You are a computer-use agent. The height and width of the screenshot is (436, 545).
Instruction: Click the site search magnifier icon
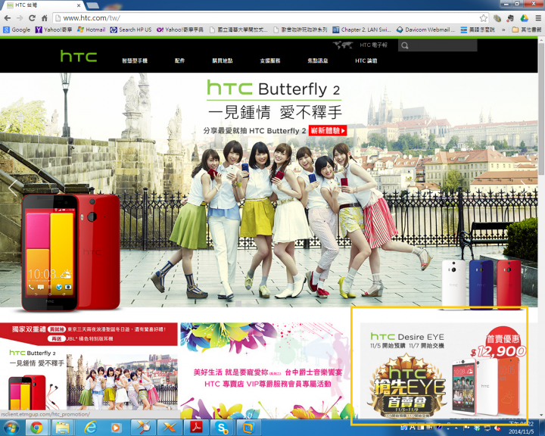click(x=404, y=45)
